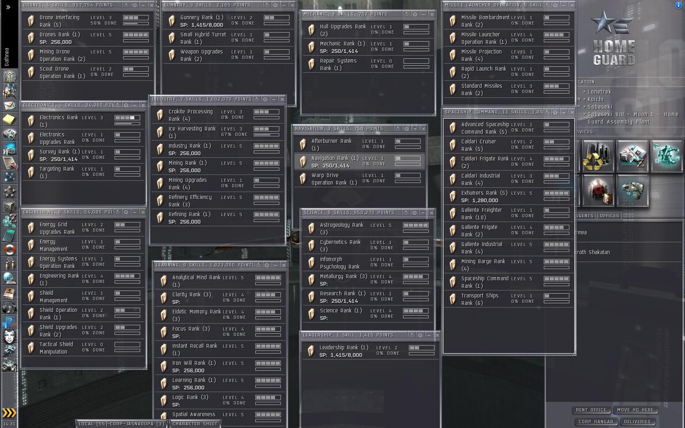
Task: Select the Infomorph Psychology Rank skill
Action: click(x=368, y=263)
